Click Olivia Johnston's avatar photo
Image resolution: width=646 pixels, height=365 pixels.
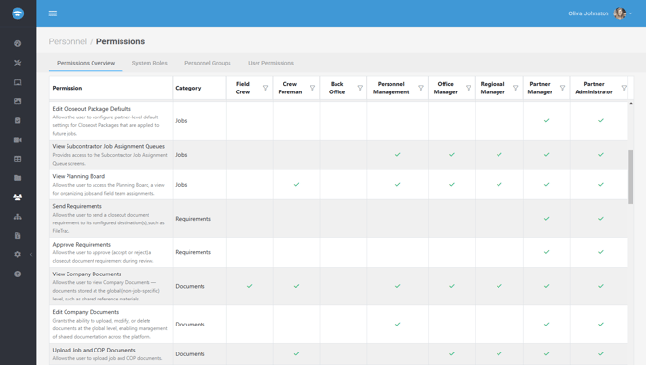[x=620, y=13]
